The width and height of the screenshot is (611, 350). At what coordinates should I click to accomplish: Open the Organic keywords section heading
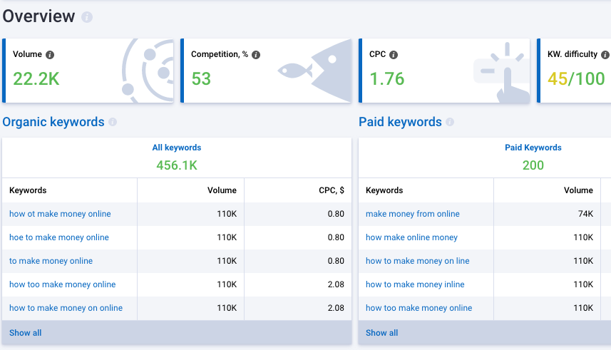[x=53, y=122]
